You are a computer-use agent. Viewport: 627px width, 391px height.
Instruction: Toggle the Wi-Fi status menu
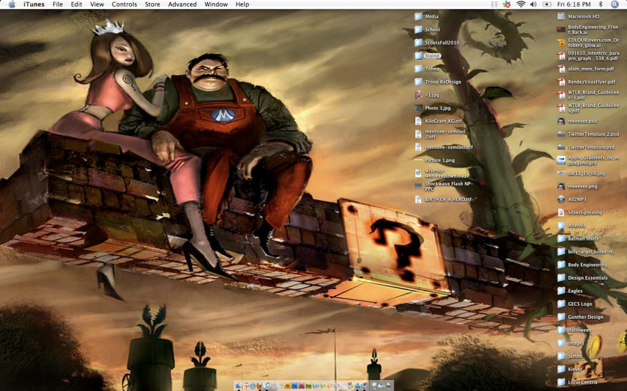coord(521,4)
